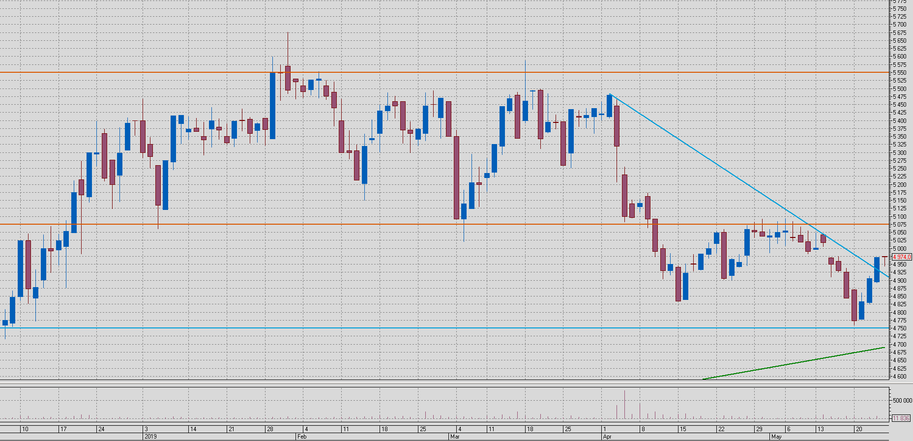Viewport: 913px width, 441px height.
Task: Select the rising green trend line
Action: pyautogui.click(x=794, y=363)
